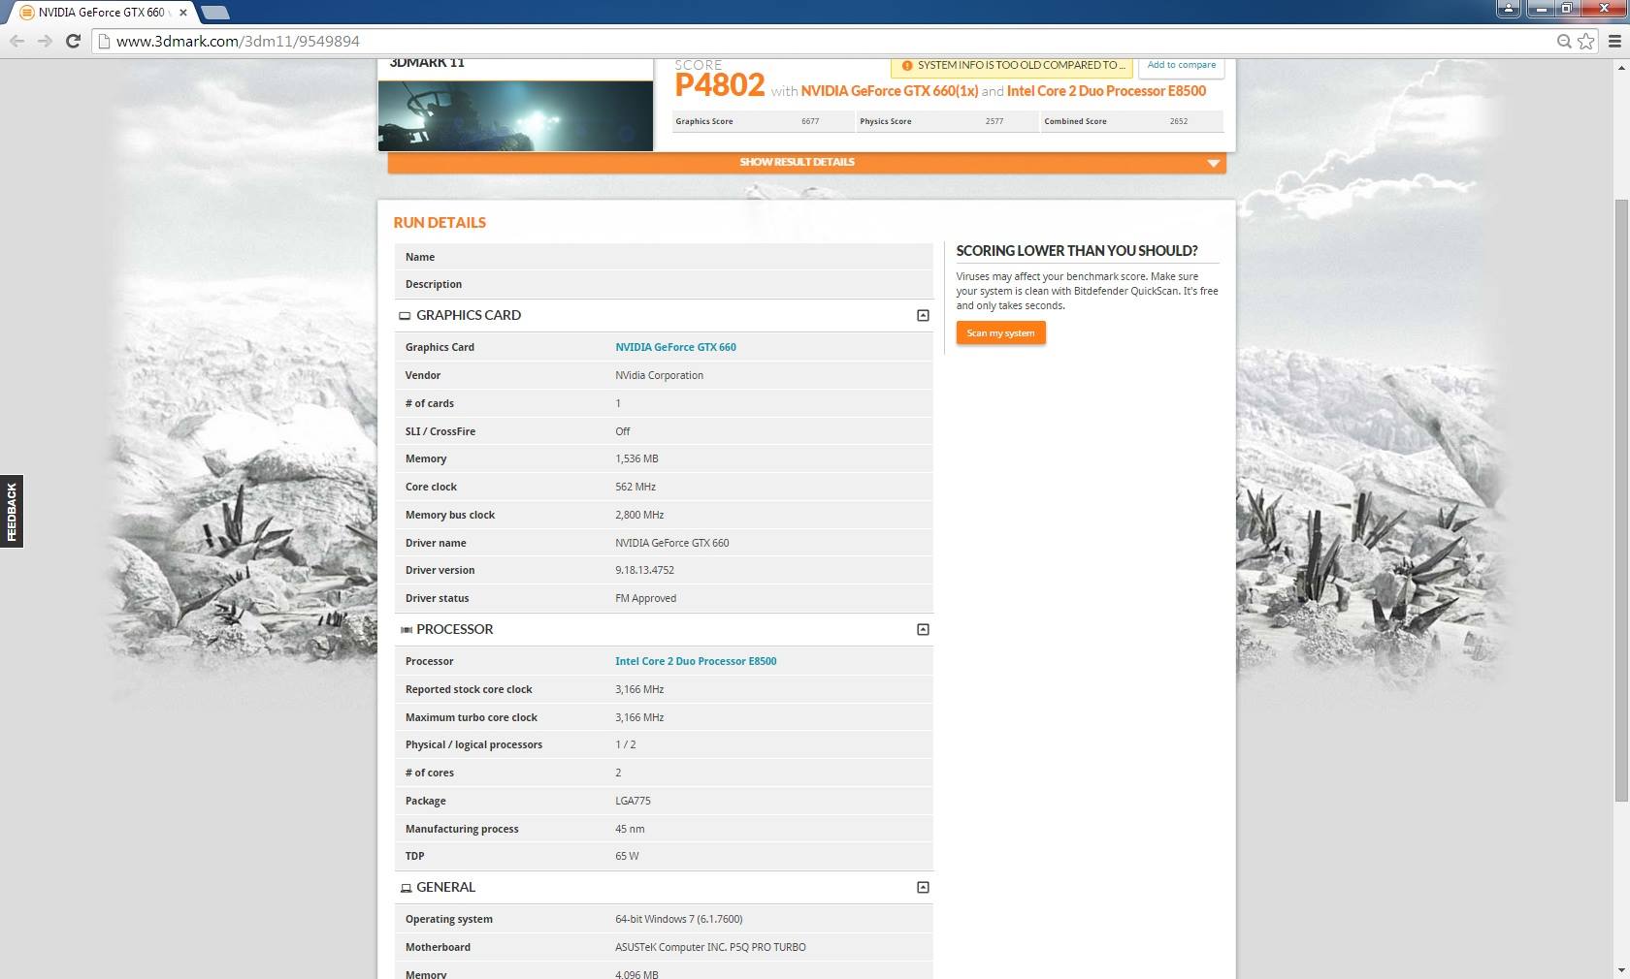Click the Run Details heading
1630x979 pixels.
click(440, 223)
